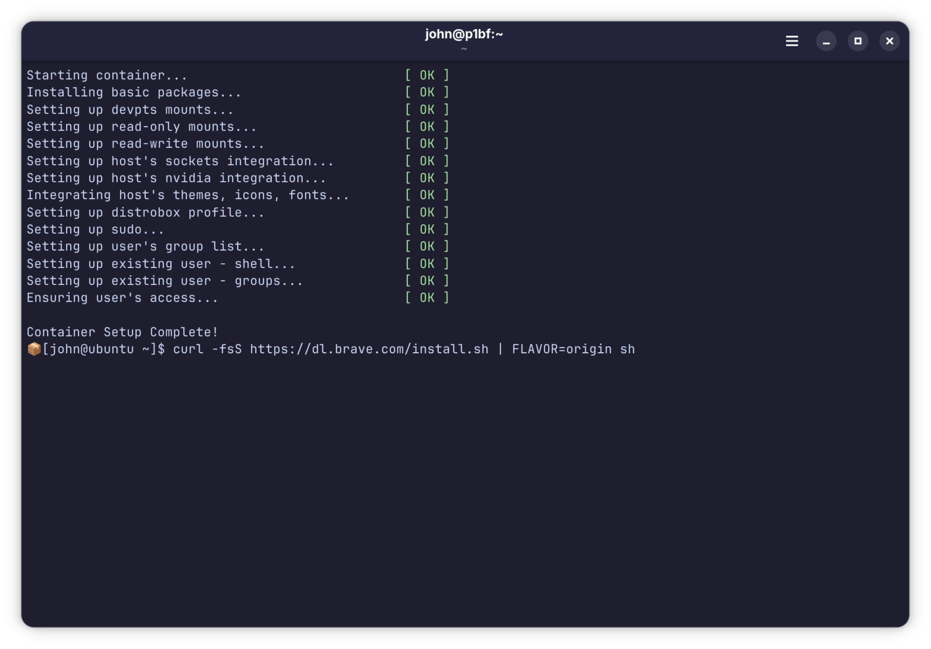
Task: Click the [john@ubuntu ~]$ prompt
Action: click(x=104, y=349)
